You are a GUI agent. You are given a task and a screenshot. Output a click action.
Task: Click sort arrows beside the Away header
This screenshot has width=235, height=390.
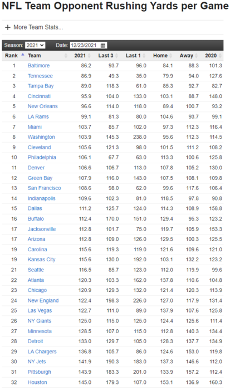pos(197,56)
